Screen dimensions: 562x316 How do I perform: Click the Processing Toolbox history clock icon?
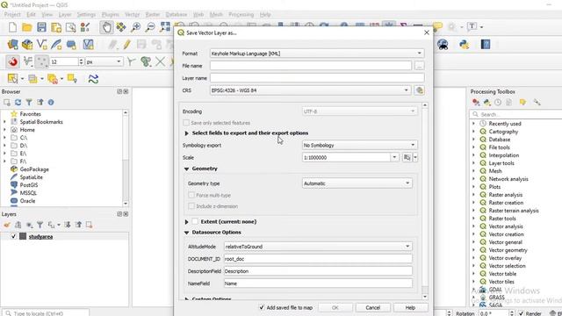click(498, 103)
